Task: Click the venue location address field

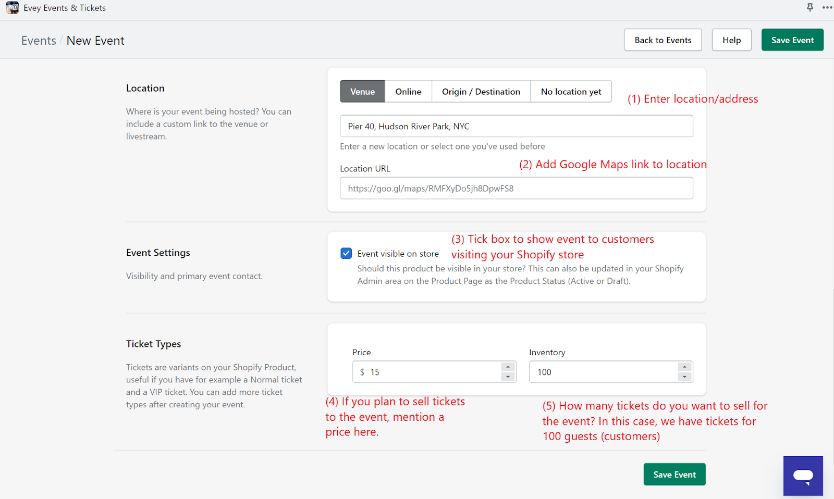Action: [516, 127]
